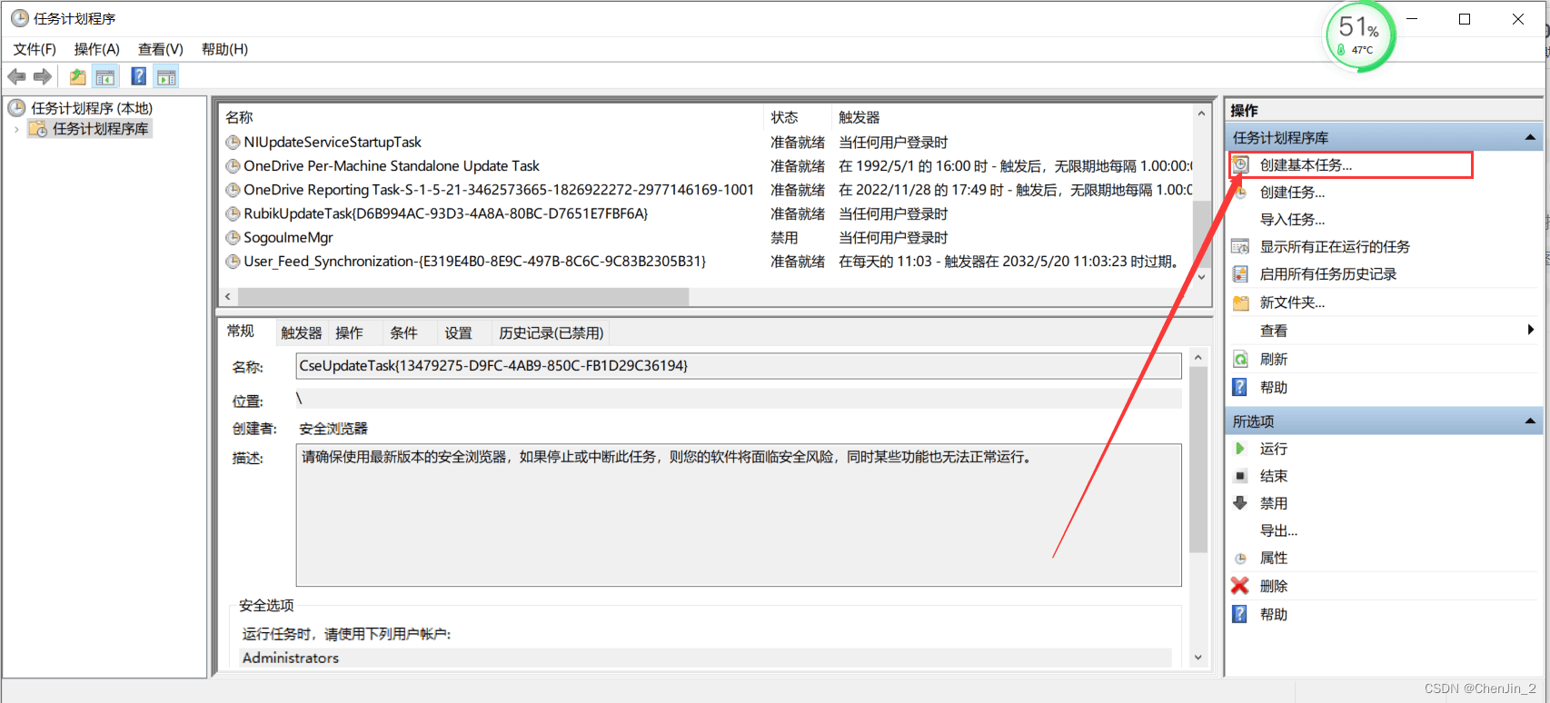
Task: Click the 禁用 down-arrow action
Action: 1273,503
